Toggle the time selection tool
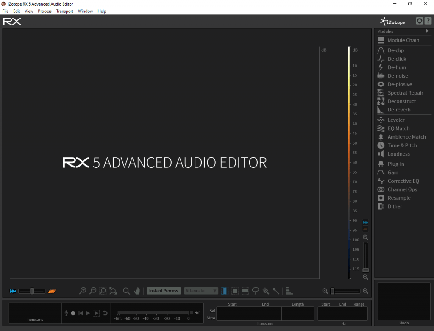 point(225,291)
